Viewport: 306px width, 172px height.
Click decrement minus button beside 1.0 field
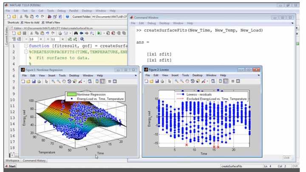(26, 39)
